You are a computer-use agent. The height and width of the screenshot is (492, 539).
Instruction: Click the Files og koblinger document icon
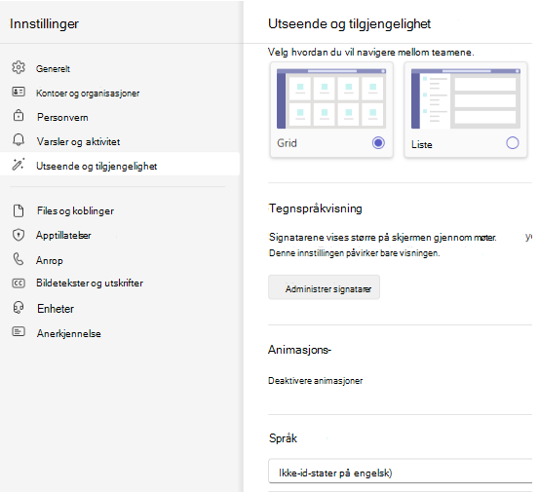[19, 210]
